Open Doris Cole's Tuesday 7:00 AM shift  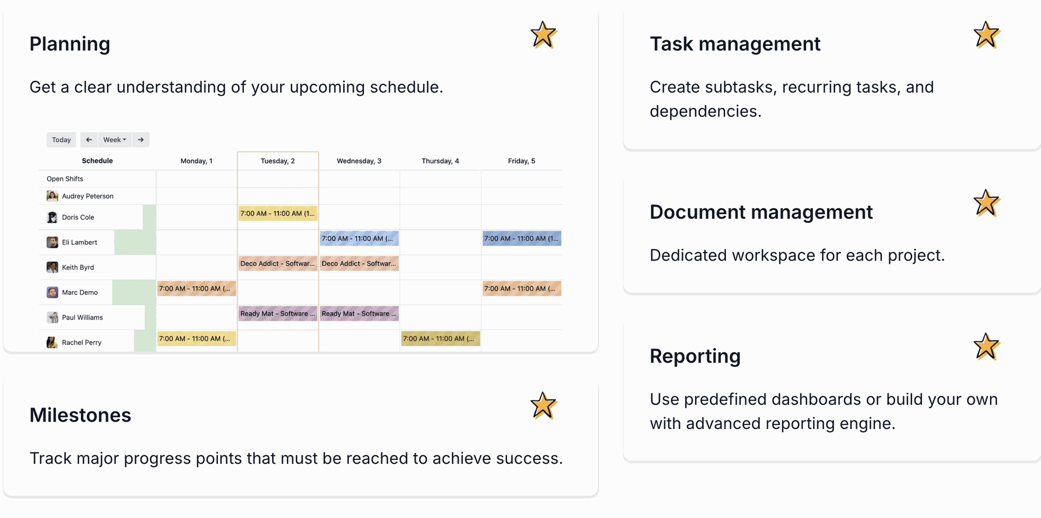pos(278,213)
